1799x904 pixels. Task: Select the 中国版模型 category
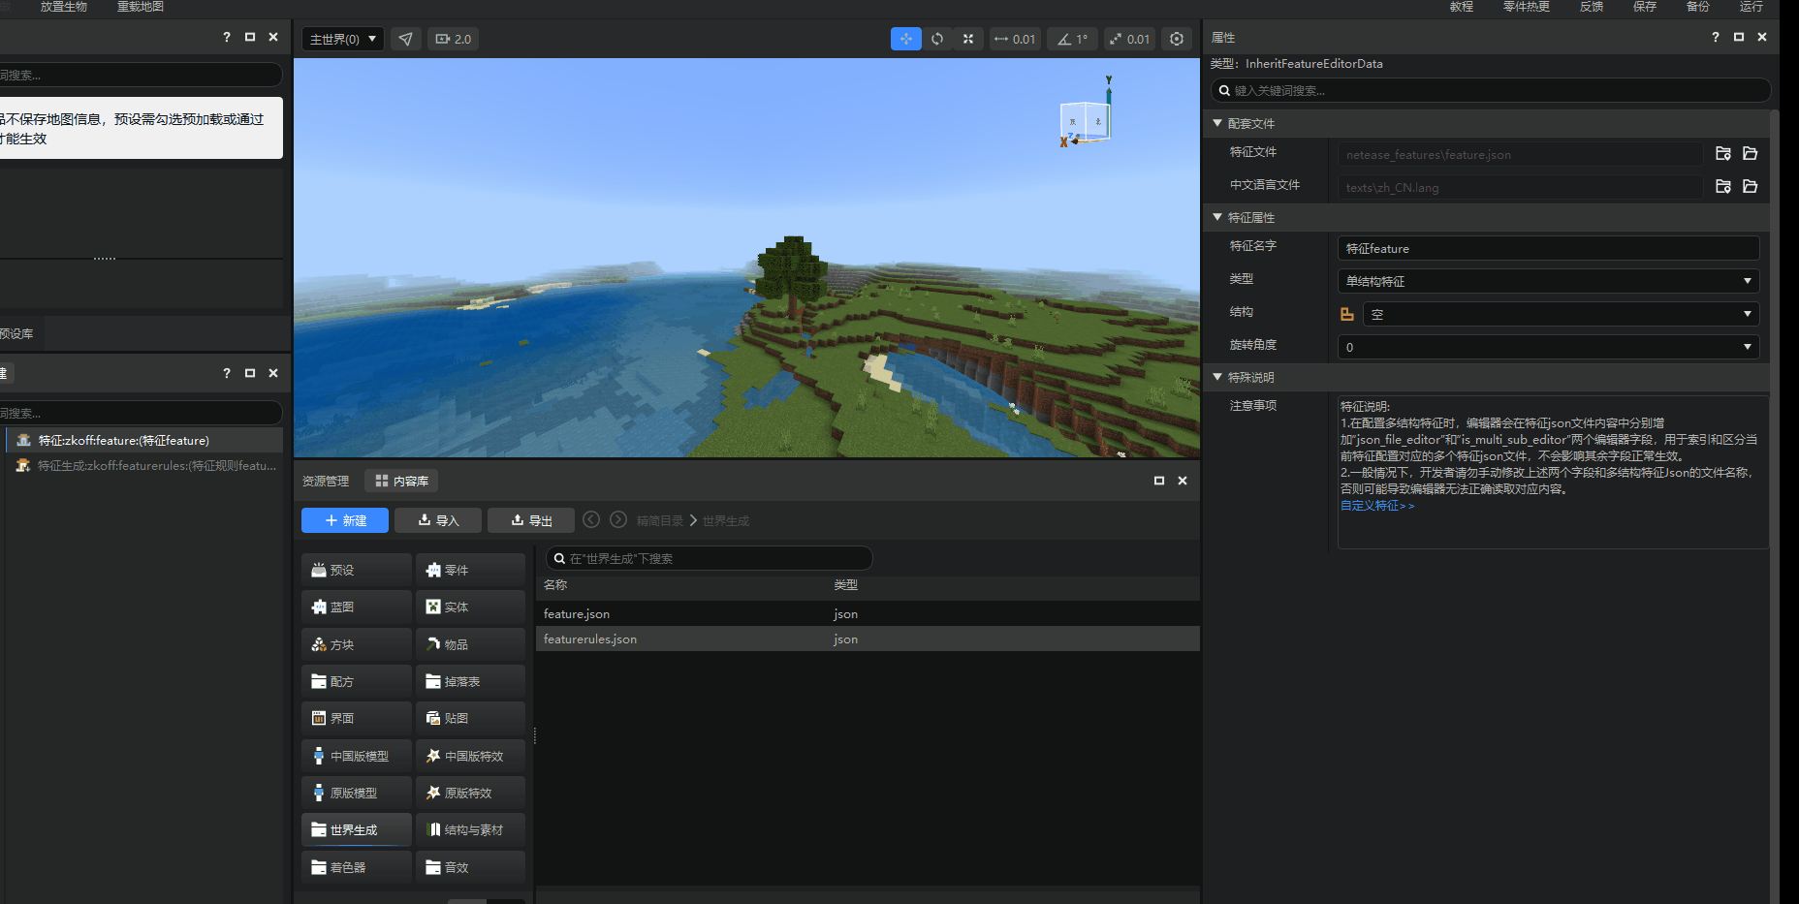click(357, 756)
